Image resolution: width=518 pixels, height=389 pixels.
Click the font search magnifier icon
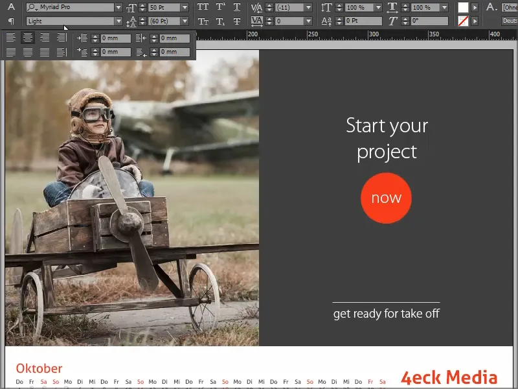[32, 7]
